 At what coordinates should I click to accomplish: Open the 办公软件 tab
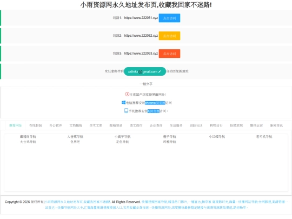tap(56, 125)
